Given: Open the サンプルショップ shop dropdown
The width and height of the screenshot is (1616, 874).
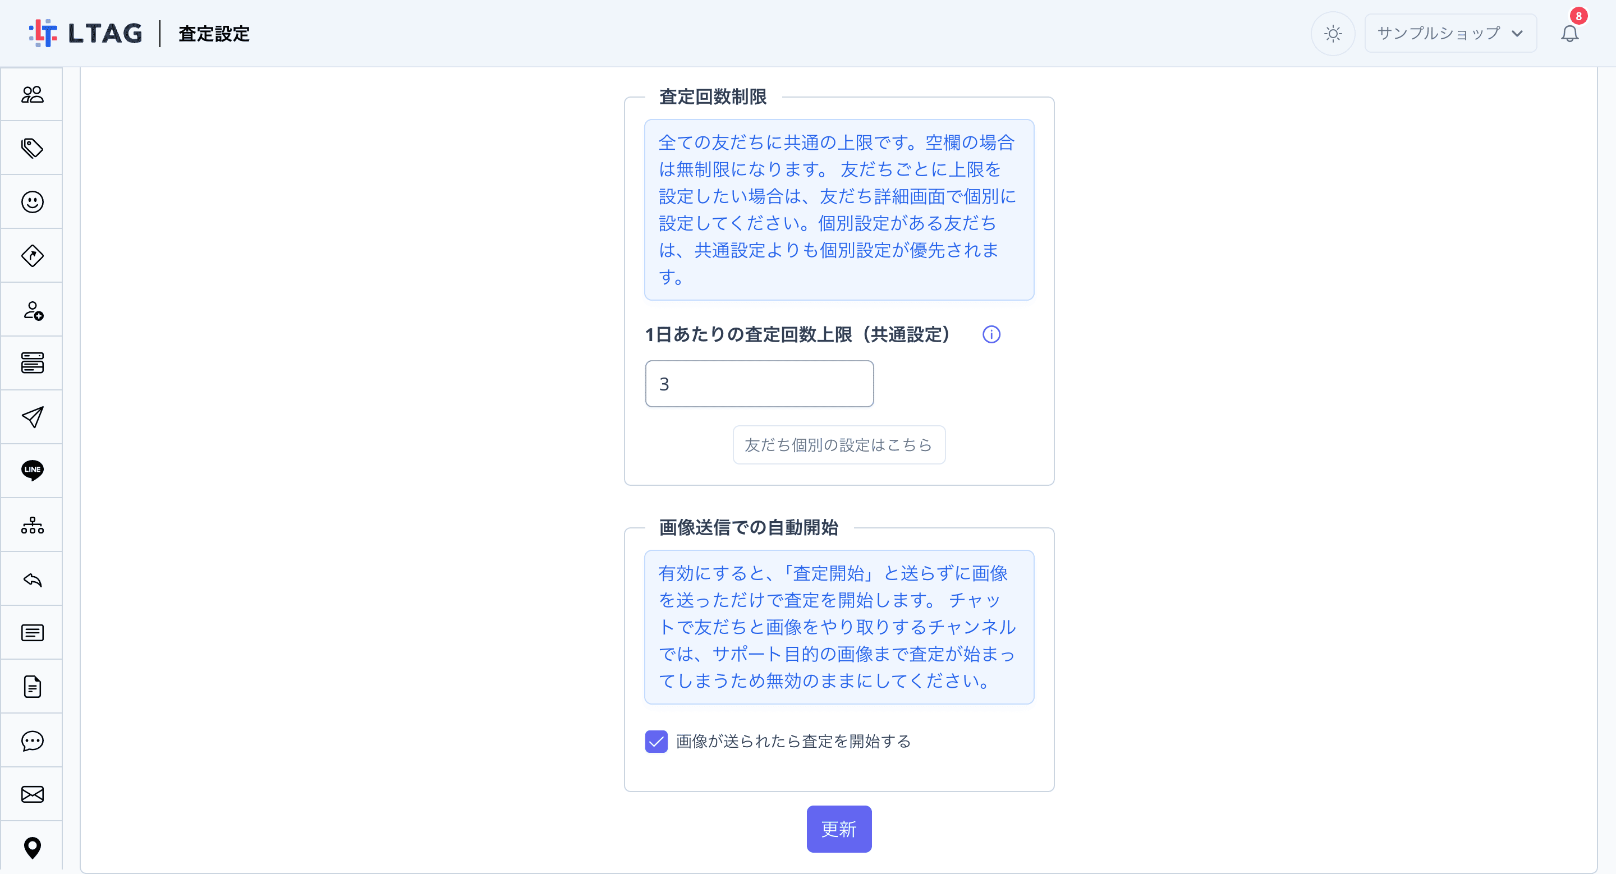Looking at the screenshot, I should click(1450, 33).
